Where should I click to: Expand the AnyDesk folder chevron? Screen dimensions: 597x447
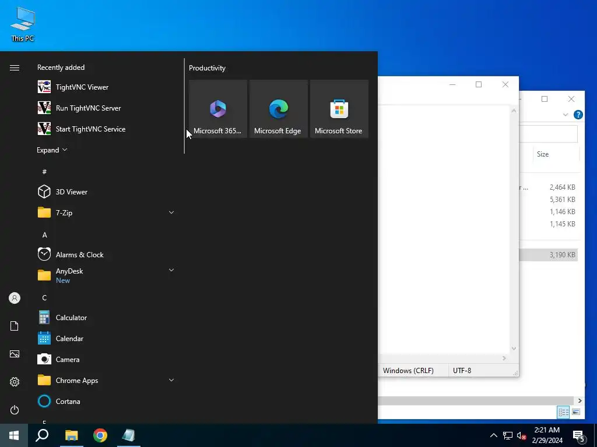pos(171,270)
